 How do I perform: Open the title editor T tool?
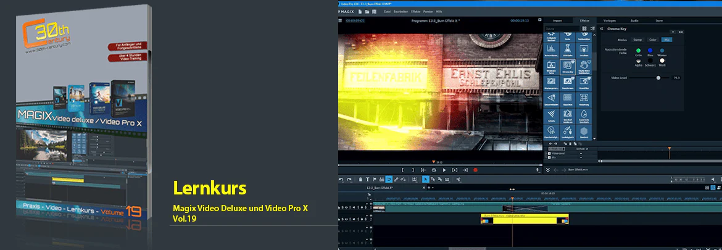click(x=367, y=180)
